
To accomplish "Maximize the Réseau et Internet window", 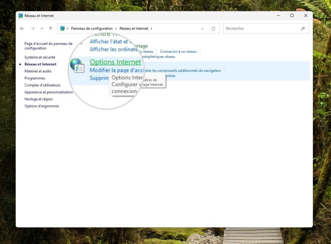I will [292, 16].
